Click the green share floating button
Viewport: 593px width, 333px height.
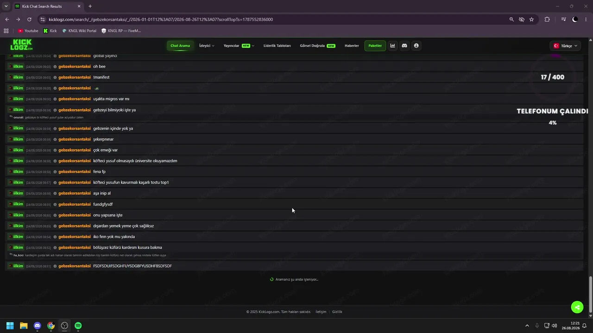click(577, 307)
